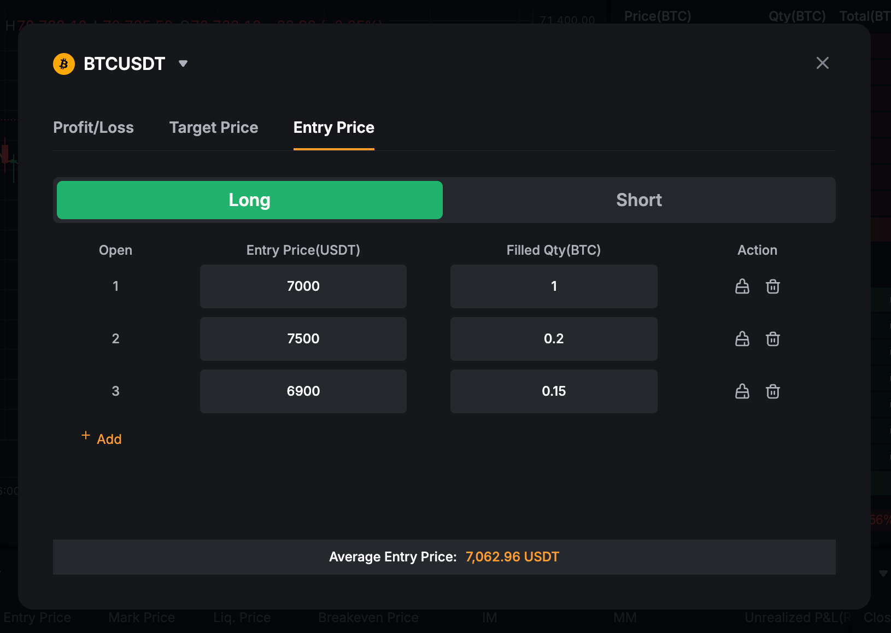Viewport: 891px width, 633px height.
Task: Switch to the Target Price tab
Action: point(214,127)
